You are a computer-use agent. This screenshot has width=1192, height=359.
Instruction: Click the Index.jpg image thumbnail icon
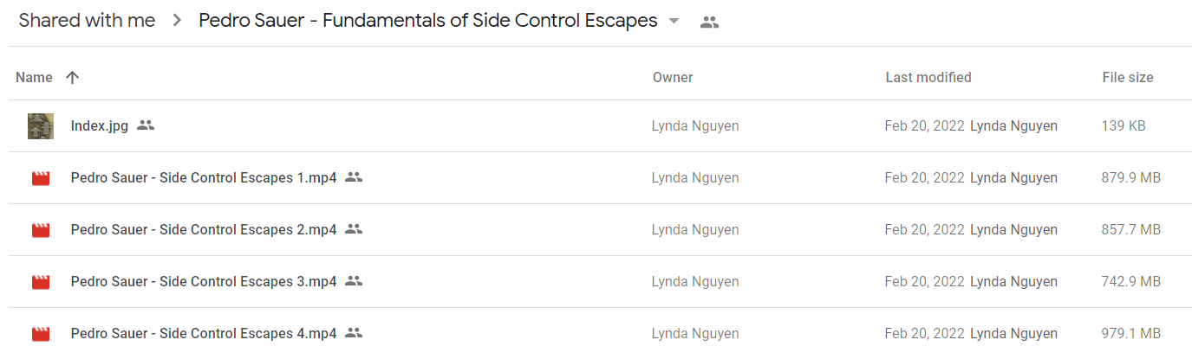pyautogui.click(x=41, y=126)
